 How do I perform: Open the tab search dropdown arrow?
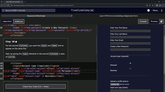point(2,2)
